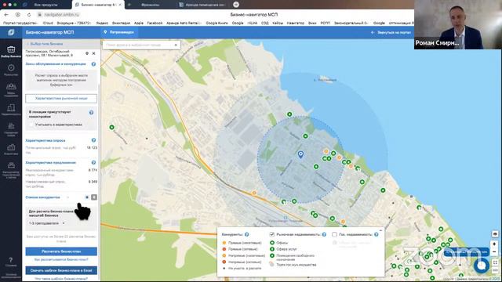Screen dimensions: 502x282
Task: Open the business selection briefcase icon in sidebar
Action: (x=11, y=49)
